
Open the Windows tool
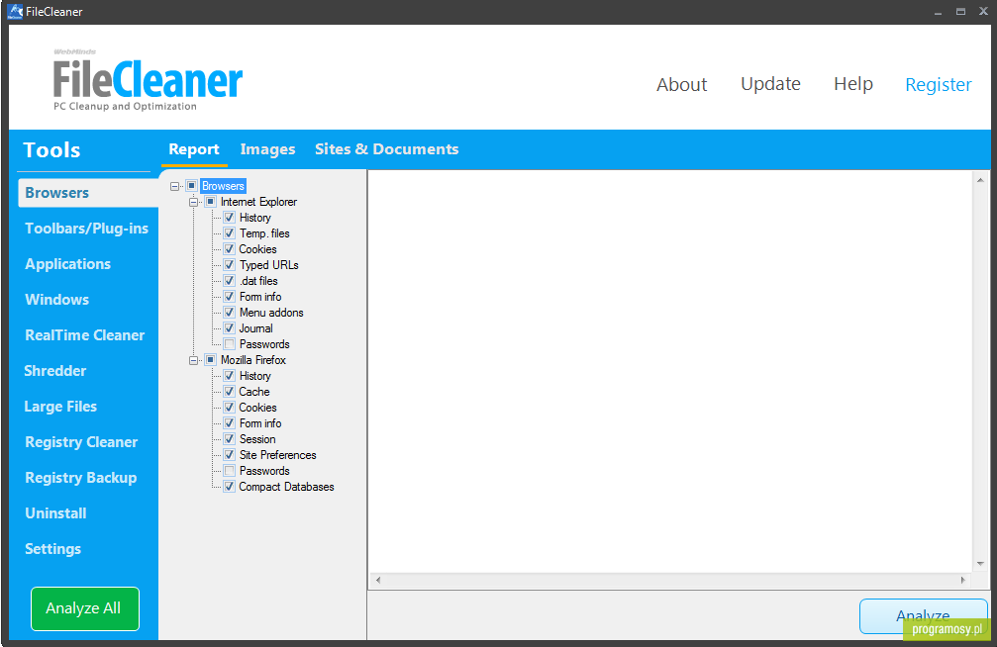point(56,300)
